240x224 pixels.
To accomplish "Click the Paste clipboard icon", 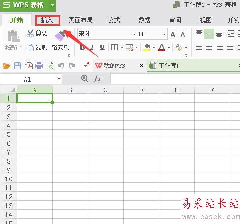I will coord(14,36).
